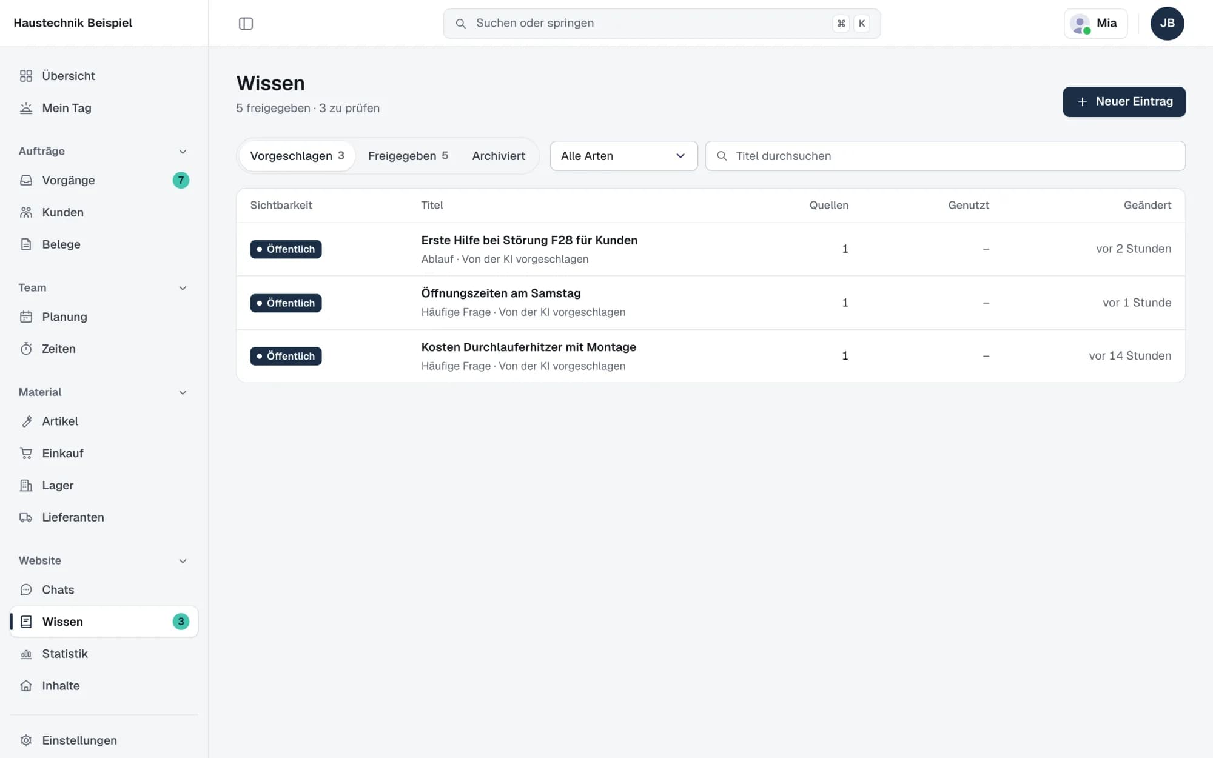Open Mein Tag sunrise icon
The width and height of the screenshot is (1213, 758).
click(x=26, y=108)
